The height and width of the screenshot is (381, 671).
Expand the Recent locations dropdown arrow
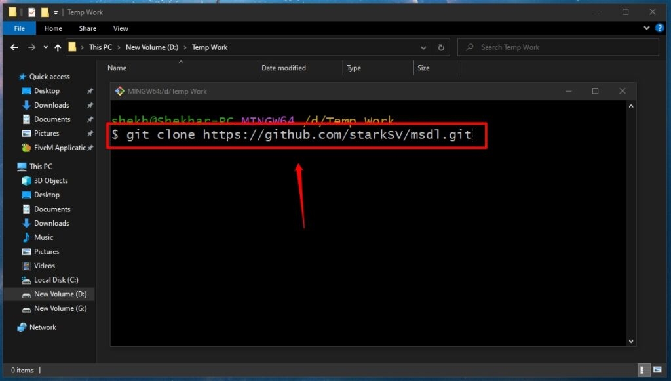[45, 47]
